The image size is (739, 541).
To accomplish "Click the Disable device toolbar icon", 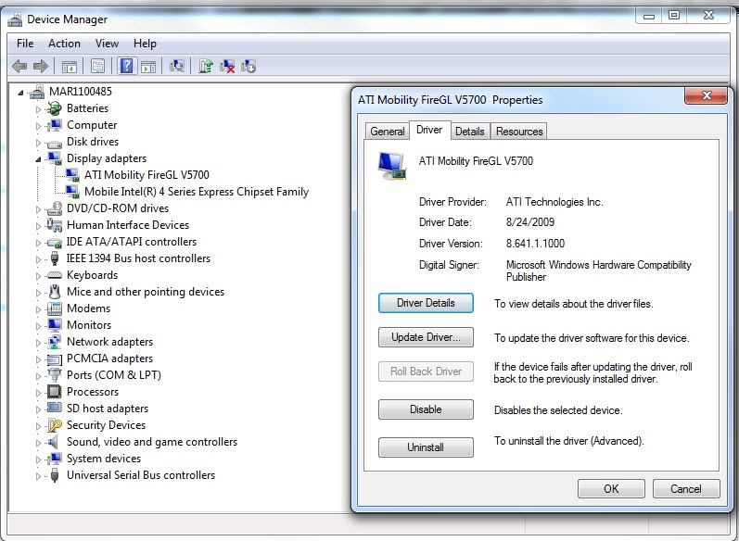I will [x=248, y=67].
